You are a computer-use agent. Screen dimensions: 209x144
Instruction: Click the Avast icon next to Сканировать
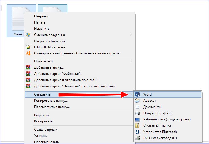(x=28, y=53)
